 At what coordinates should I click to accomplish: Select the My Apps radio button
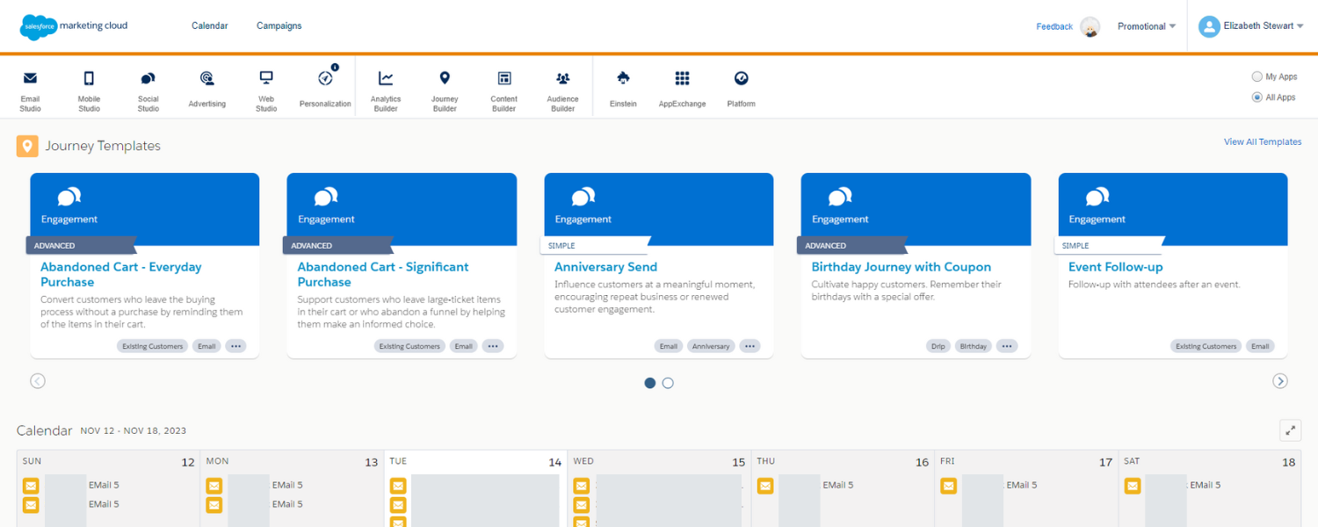(x=1257, y=76)
